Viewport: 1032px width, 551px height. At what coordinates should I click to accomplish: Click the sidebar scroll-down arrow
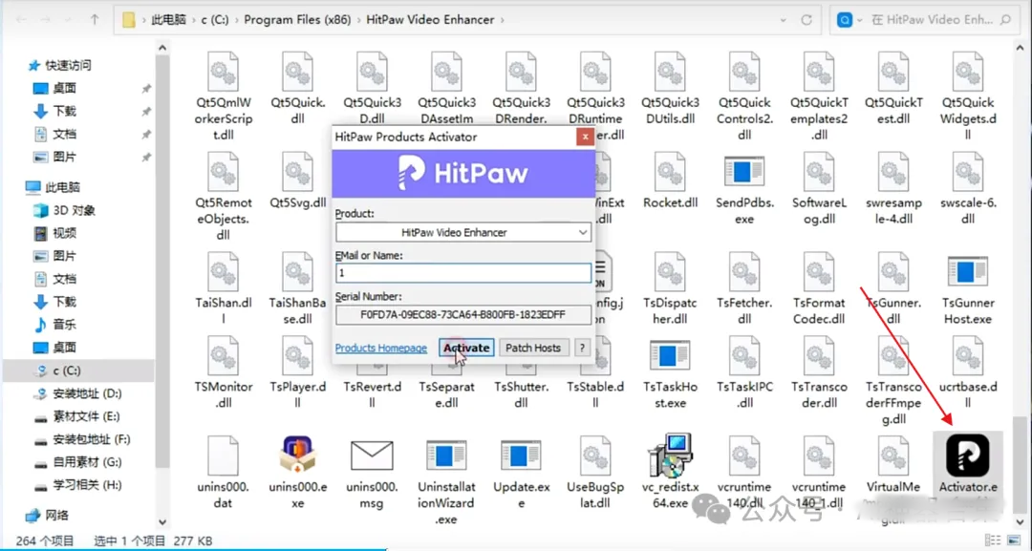point(162,522)
